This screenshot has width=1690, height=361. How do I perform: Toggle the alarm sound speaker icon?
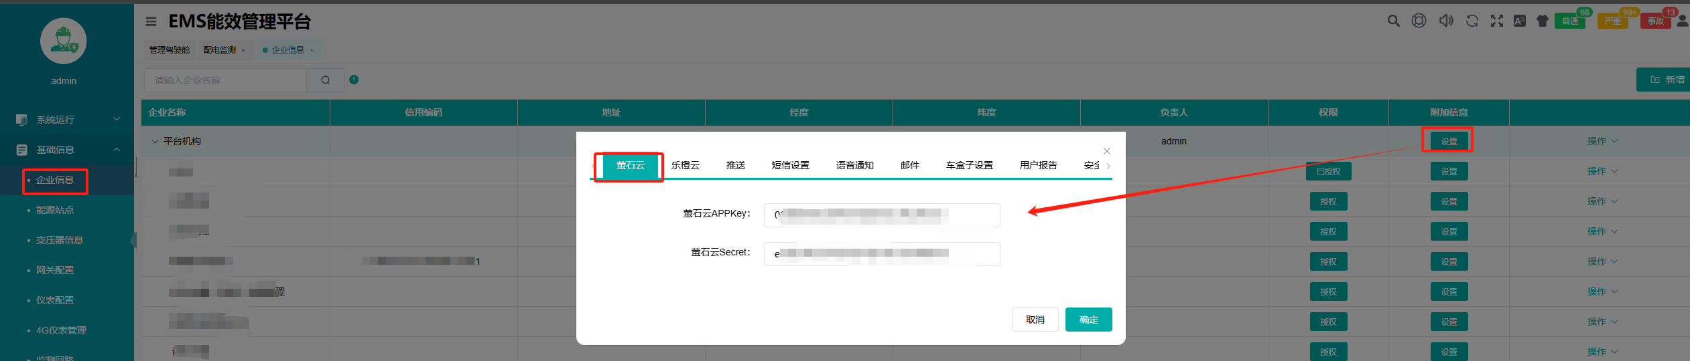coord(1446,21)
